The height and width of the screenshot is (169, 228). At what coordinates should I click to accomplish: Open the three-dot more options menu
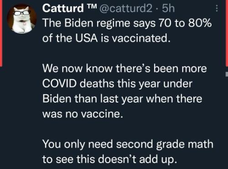point(217,8)
